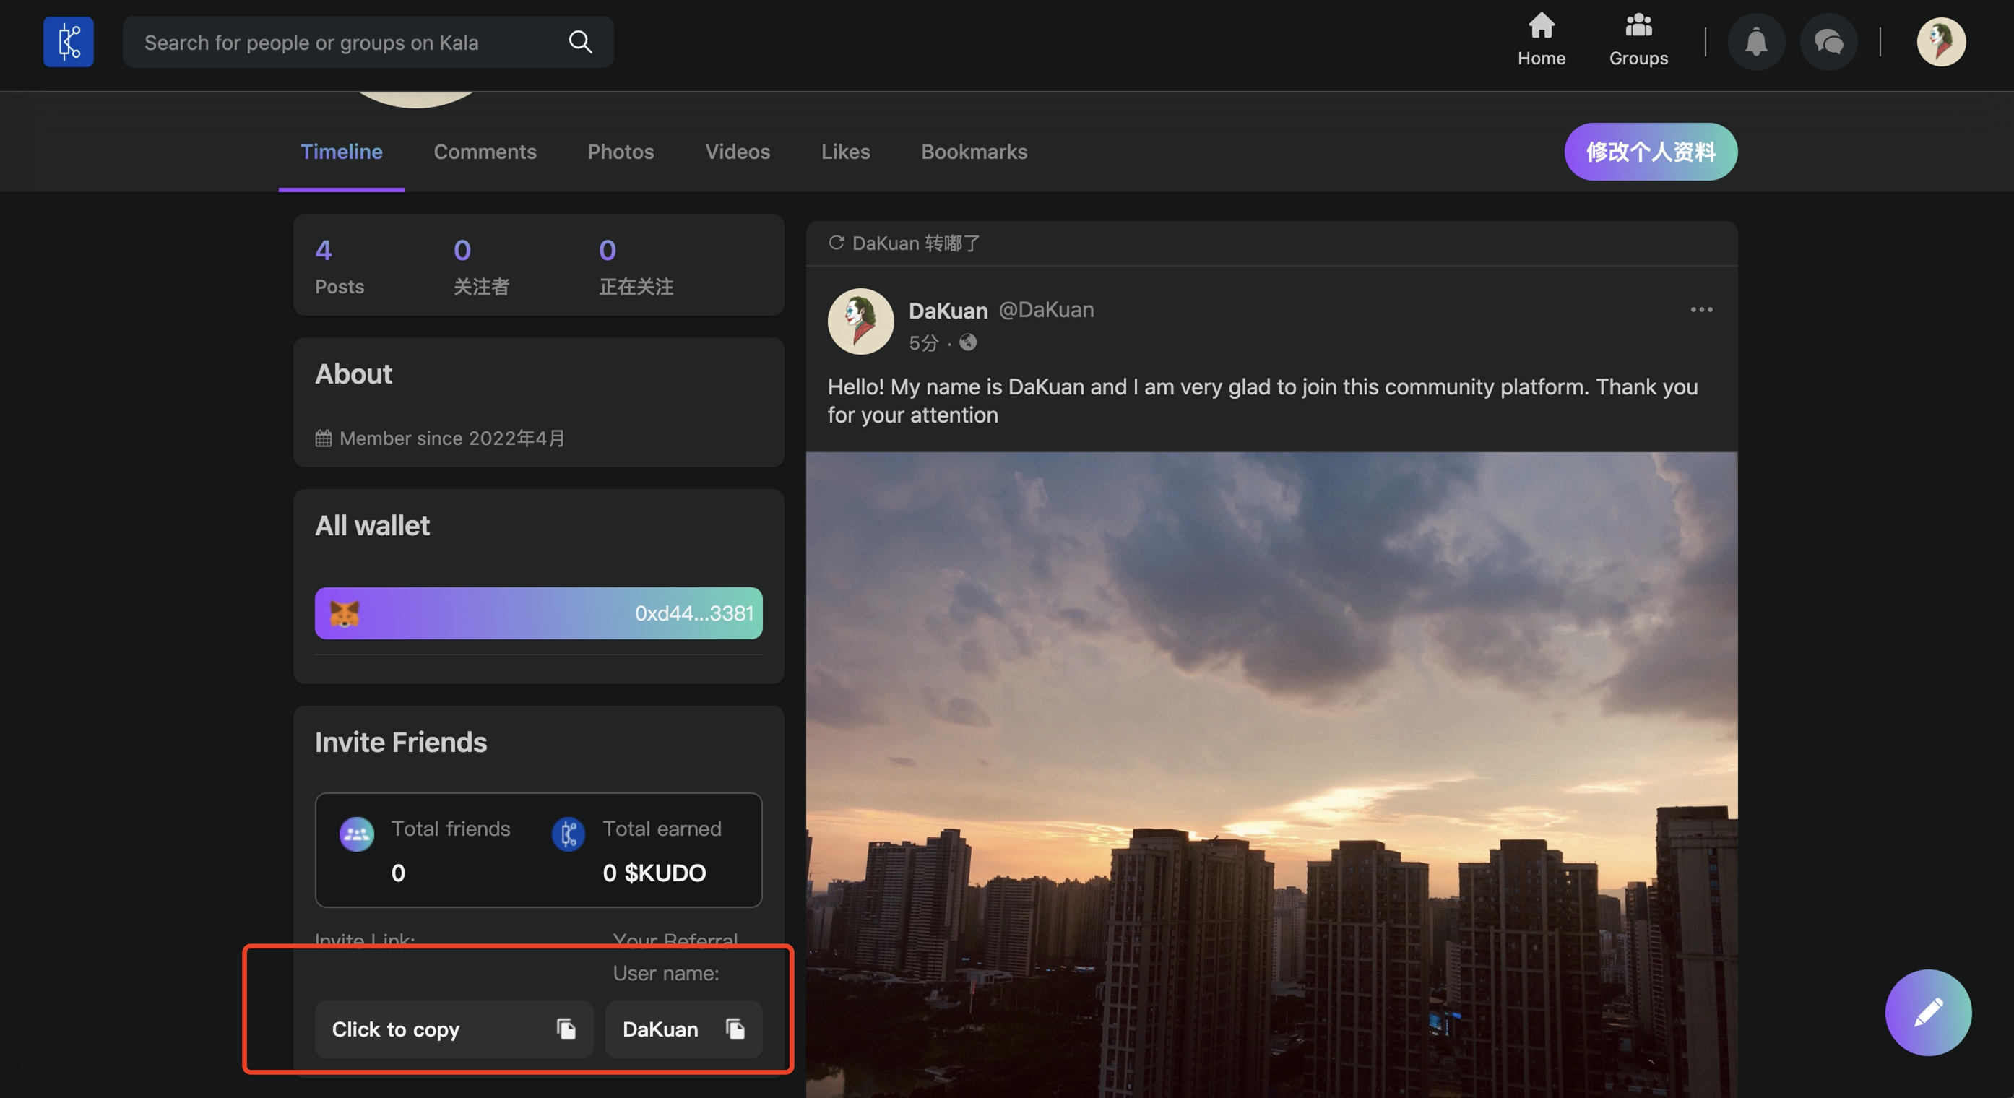The height and width of the screenshot is (1098, 2014).
Task: Open the sunset skyline post image
Action: tap(1271, 774)
